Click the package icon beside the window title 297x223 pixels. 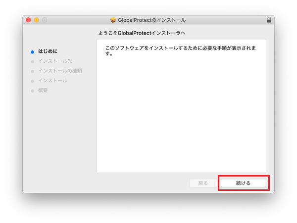click(113, 20)
